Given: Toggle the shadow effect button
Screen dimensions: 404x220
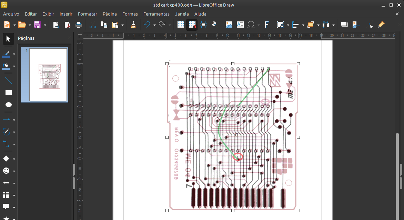Looking at the screenshot, I should point(344,25).
